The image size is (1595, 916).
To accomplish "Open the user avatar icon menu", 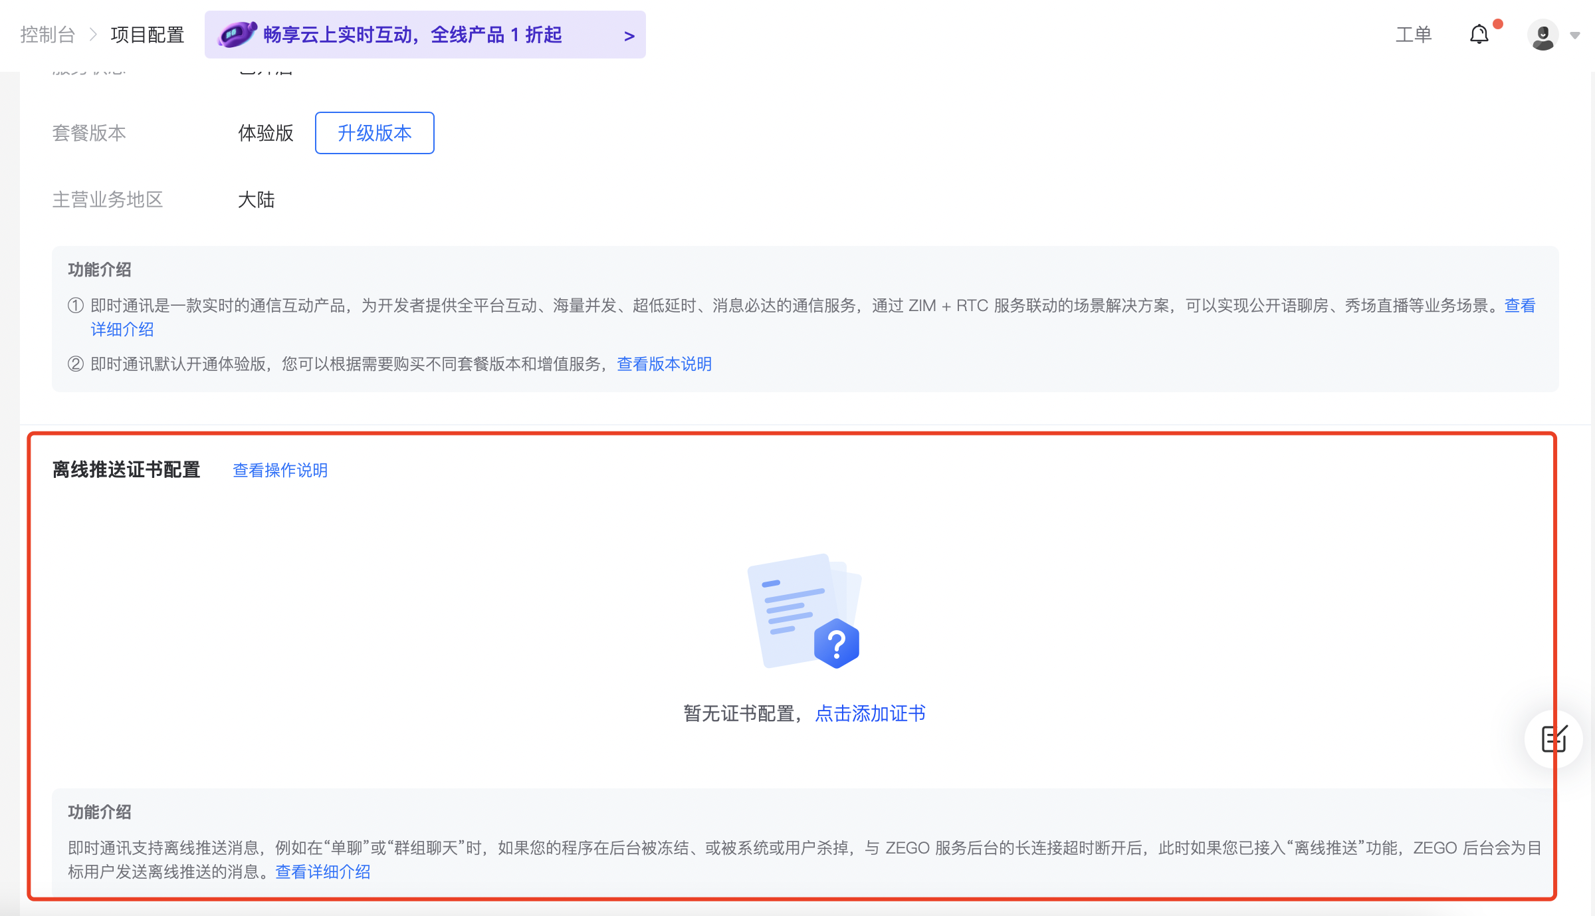I will [1543, 35].
